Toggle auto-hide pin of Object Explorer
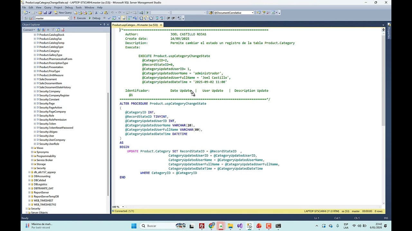This screenshot has height=231, width=412. [x=104, y=25]
